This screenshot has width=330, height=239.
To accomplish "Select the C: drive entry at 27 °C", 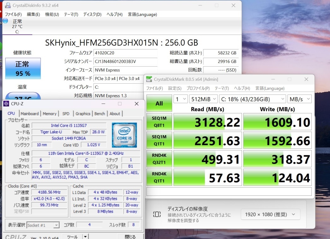I will coord(17,26).
